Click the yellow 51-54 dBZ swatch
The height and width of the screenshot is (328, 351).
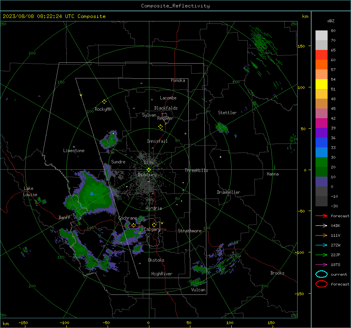click(x=321, y=84)
